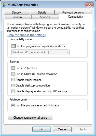Click the Cancel button
Image resolution: width=96 pixels, height=136 pixels.
coord(62,129)
